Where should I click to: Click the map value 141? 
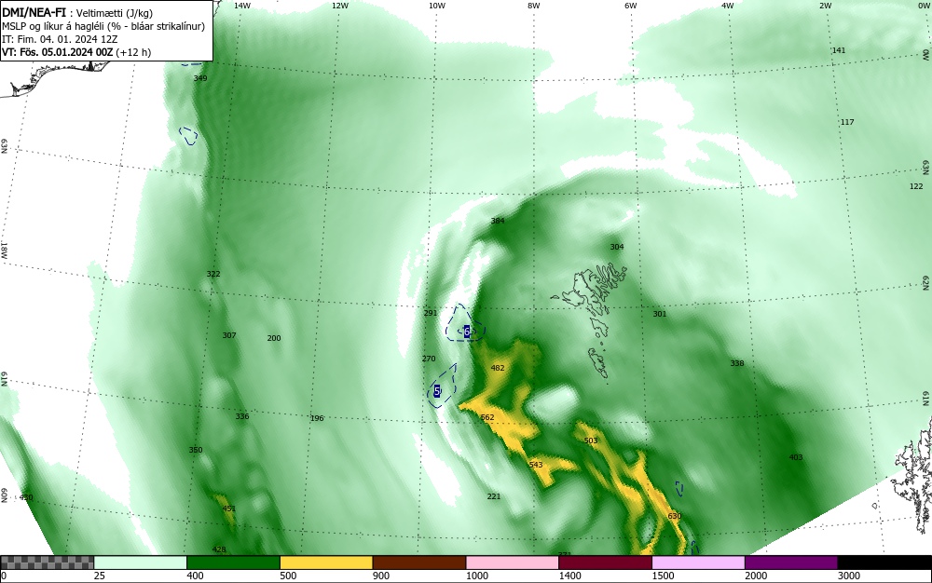point(839,50)
